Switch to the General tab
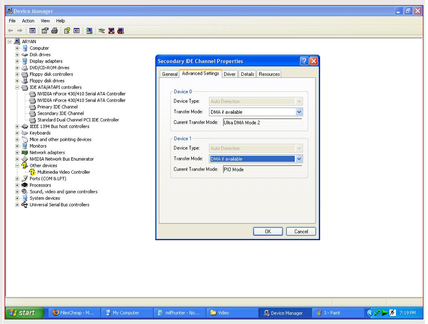Screen dimensions: 428x324 click(x=170, y=74)
